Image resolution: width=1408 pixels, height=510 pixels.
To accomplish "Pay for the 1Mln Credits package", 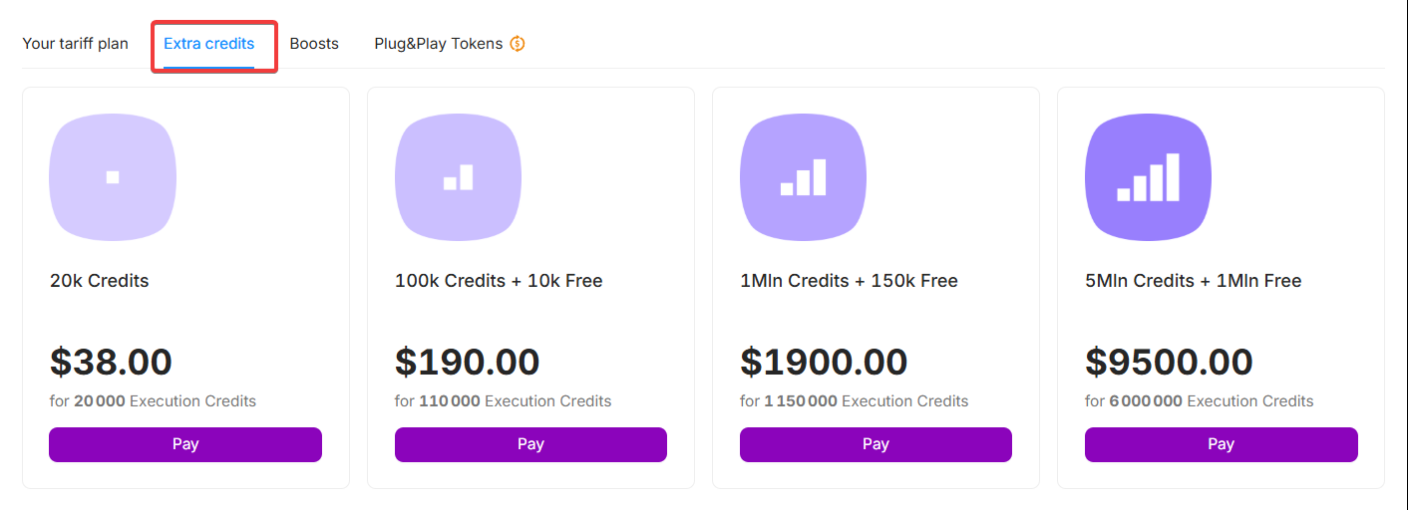I will coord(876,444).
